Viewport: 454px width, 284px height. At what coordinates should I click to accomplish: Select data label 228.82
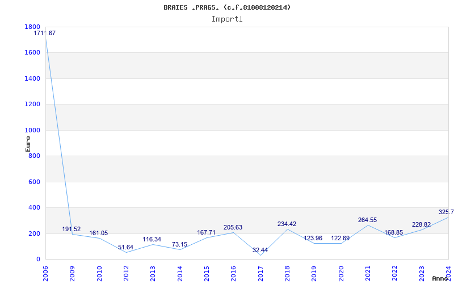tap(421, 224)
